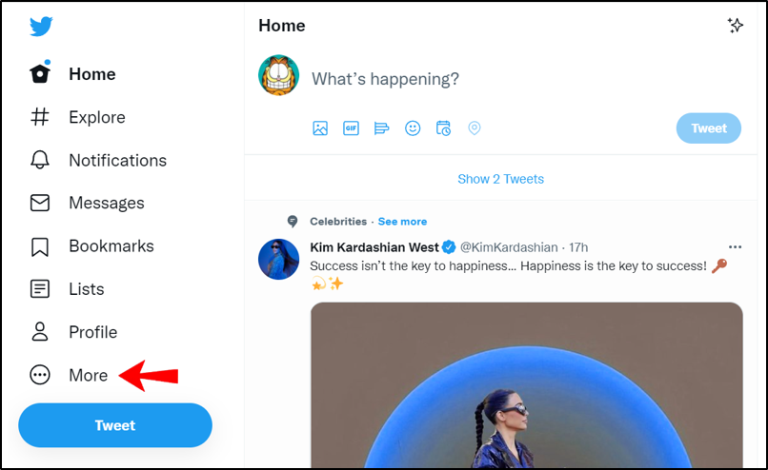This screenshot has width=768, height=470.
Task: Open Bookmarks in the sidebar
Action: [x=111, y=246]
